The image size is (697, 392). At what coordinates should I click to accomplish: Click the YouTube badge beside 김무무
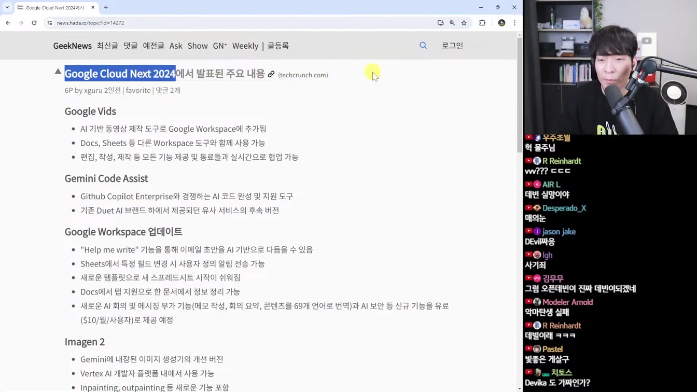click(528, 278)
